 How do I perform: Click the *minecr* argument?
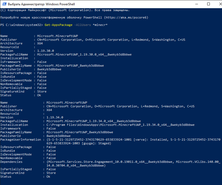click(100, 25)
